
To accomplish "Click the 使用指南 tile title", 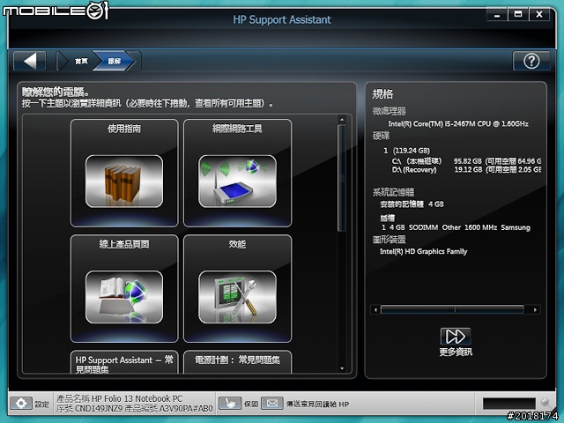I will (x=124, y=129).
